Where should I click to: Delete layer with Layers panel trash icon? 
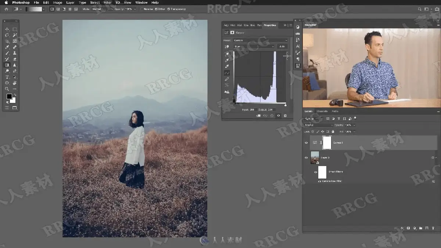433,228
